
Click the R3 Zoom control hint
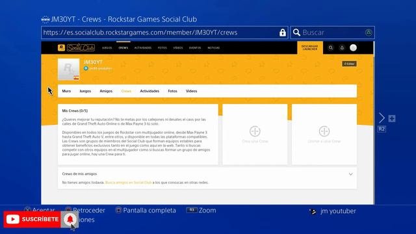coord(201,210)
